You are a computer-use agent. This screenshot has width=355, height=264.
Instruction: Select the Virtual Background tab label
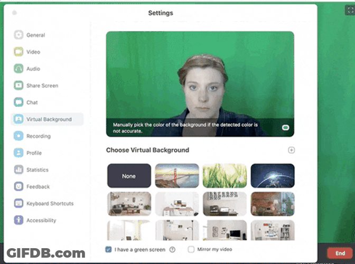tap(49, 119)
